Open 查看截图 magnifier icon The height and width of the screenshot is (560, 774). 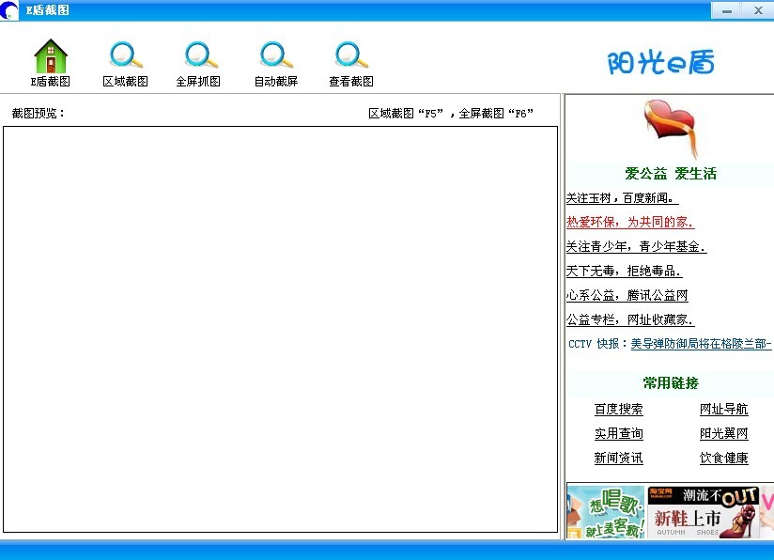351,55
